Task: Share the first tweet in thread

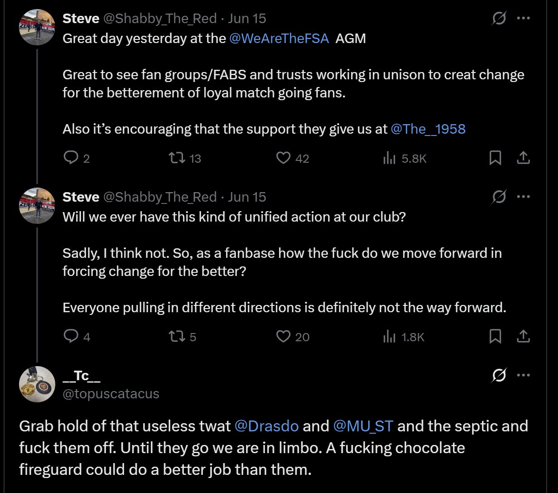Action: (523, 158)
